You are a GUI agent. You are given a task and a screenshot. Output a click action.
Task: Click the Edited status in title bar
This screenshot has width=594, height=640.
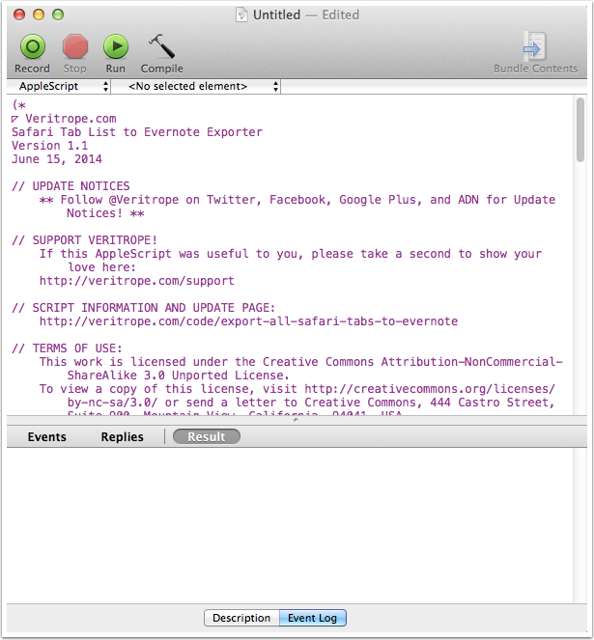(x=340, y=14)
